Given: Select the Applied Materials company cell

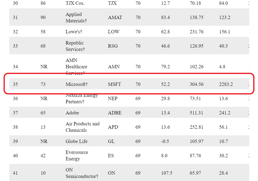Looking at the screenshot, I should 76,18.
